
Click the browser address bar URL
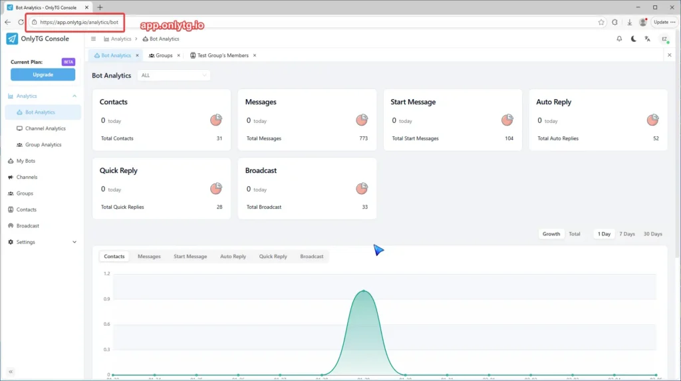coord(78,22)
